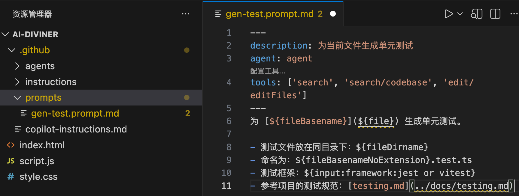Select the gen-test.prompt.md editor tab

[x=270, y=14]
